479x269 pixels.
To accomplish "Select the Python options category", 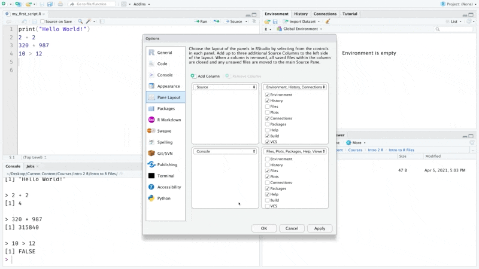I will pyautogui.click(x=165, y=198).
